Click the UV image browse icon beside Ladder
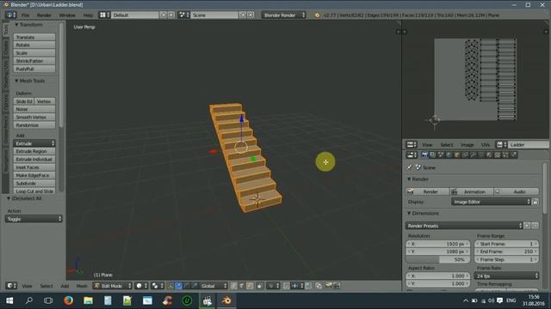This screenshot has width=551, height=309. point(501,145)
